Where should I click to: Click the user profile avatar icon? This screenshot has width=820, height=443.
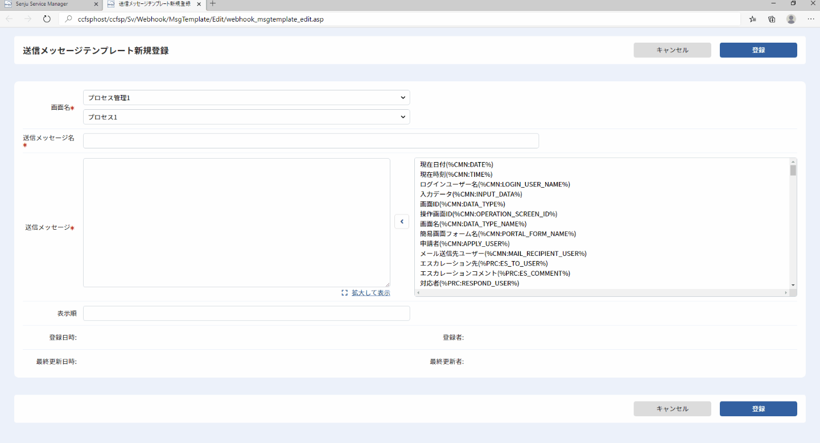pos(791,19)
